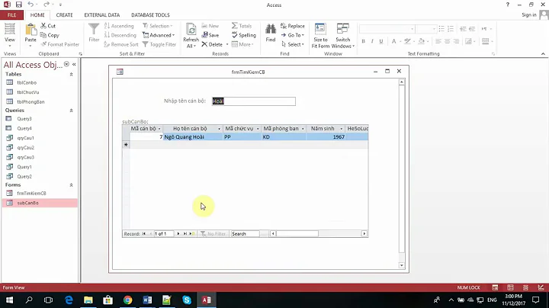Toggle Italic formatting
This screenshot has height=308, width=549.
(x=372, y=41)
